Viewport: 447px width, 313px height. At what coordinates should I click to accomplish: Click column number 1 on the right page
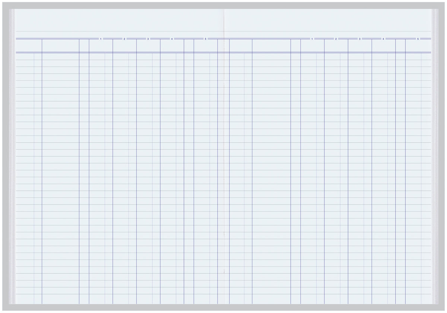point(312,39)
